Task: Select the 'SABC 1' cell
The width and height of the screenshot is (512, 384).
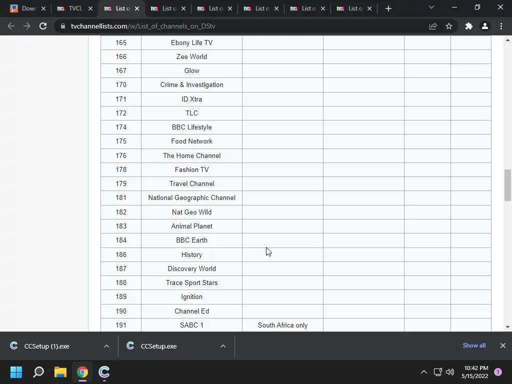Action: (191, 325)
